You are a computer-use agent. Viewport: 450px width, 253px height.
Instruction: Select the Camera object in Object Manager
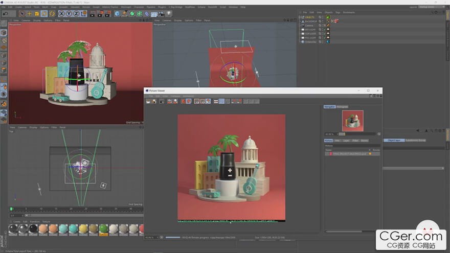point(309,26)
